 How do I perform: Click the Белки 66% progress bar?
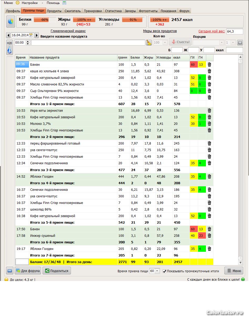(x=45, y=20)
